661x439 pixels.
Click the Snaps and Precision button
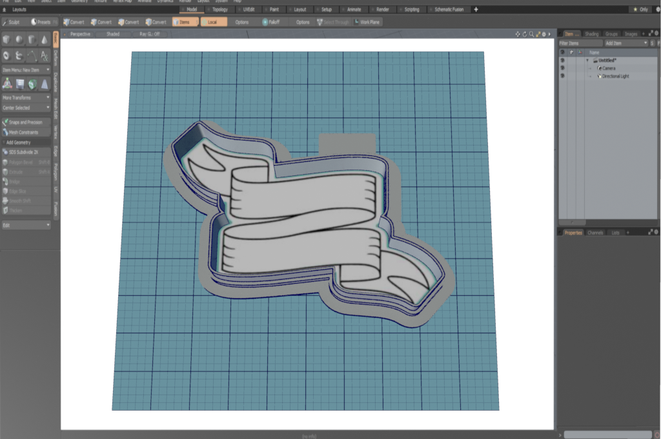26,122
